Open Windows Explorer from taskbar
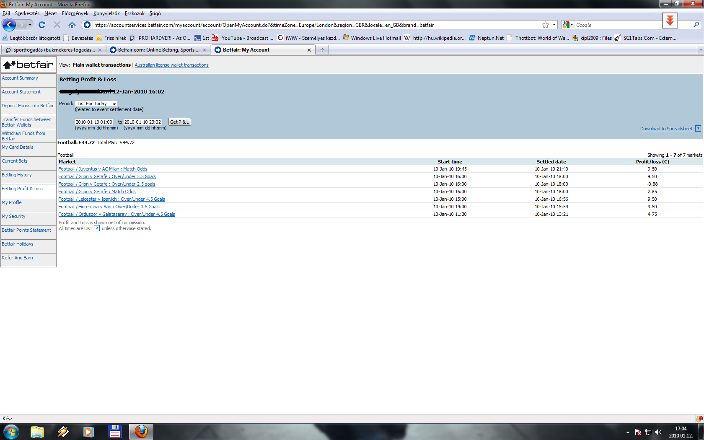This screenshot has height=440, width=704. [x=37, y=432]
